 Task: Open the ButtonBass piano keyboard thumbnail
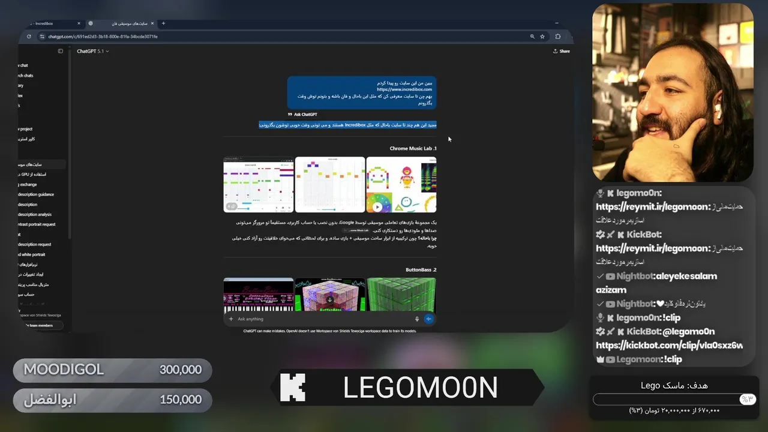[x=259, y=295]
